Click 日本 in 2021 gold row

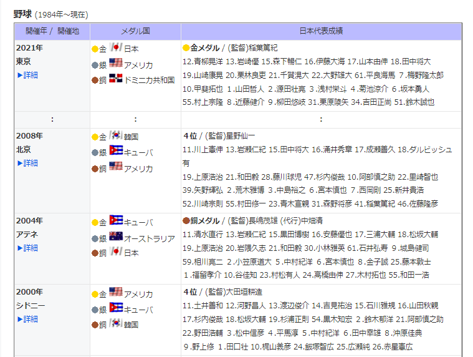pos(131,49)
